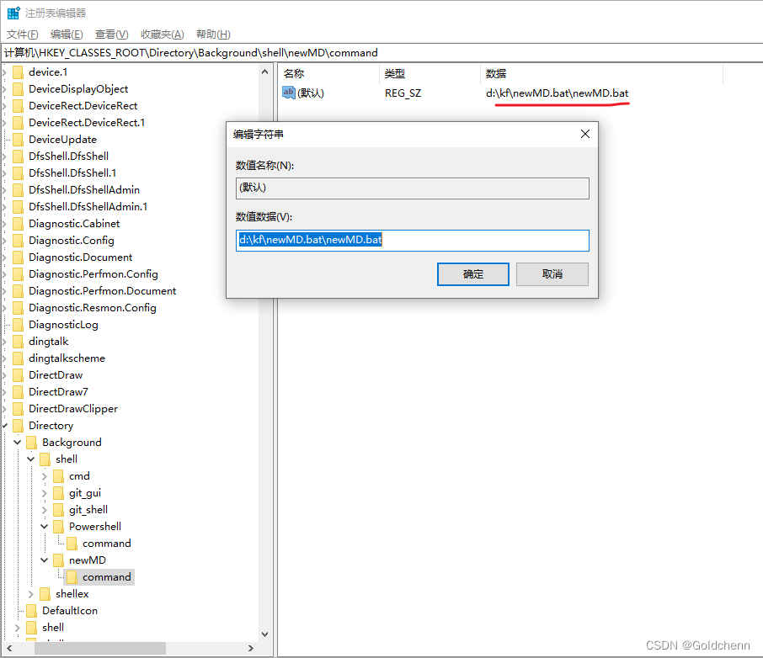Collapse the Directory tree node
The width and height of the screenshot is (763, 658).
tap(5, 425)
